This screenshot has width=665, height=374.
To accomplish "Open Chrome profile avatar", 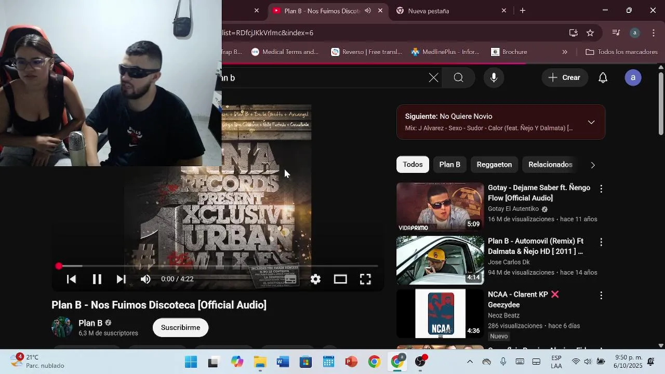I will pyautogui.click(x=635, y=33).
